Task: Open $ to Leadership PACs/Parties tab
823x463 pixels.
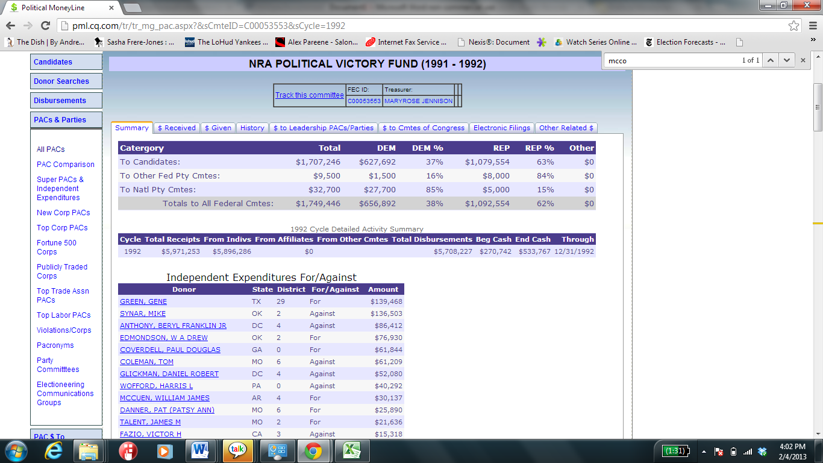Action: point(324,128)
